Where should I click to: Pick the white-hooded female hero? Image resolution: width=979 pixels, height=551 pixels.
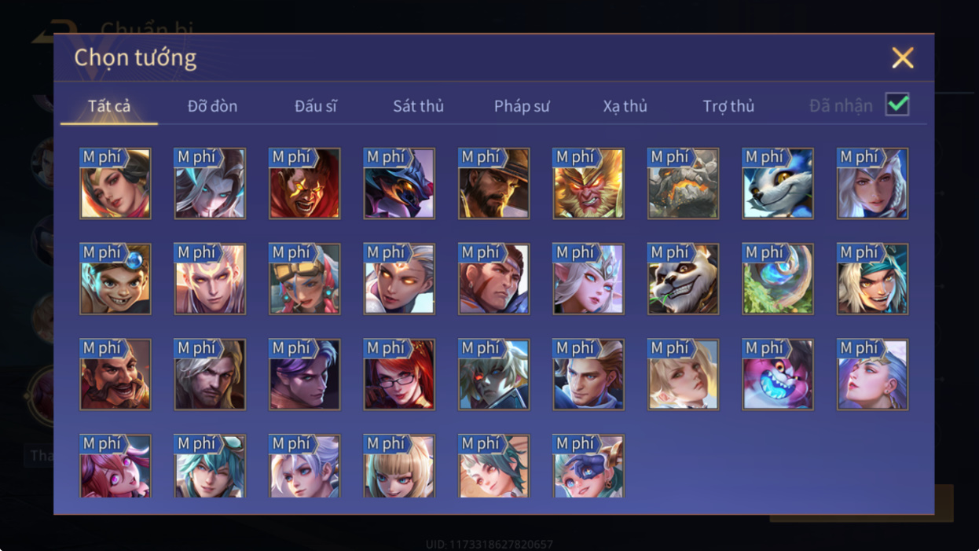[872, 183]
